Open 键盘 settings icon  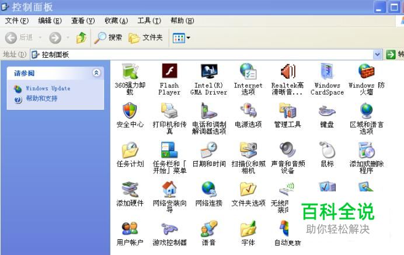click(x=327, y=111)
